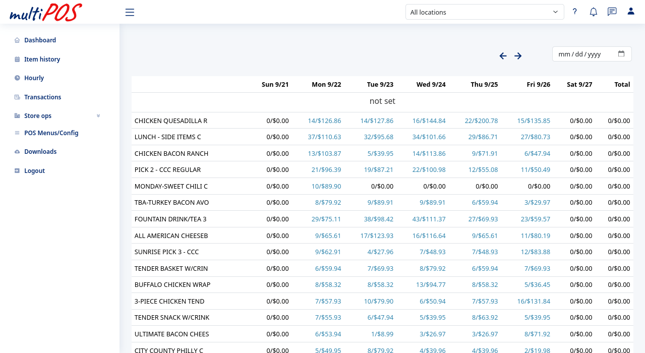
Task: Click the hamburger menu icon
Action: [130, 12]
